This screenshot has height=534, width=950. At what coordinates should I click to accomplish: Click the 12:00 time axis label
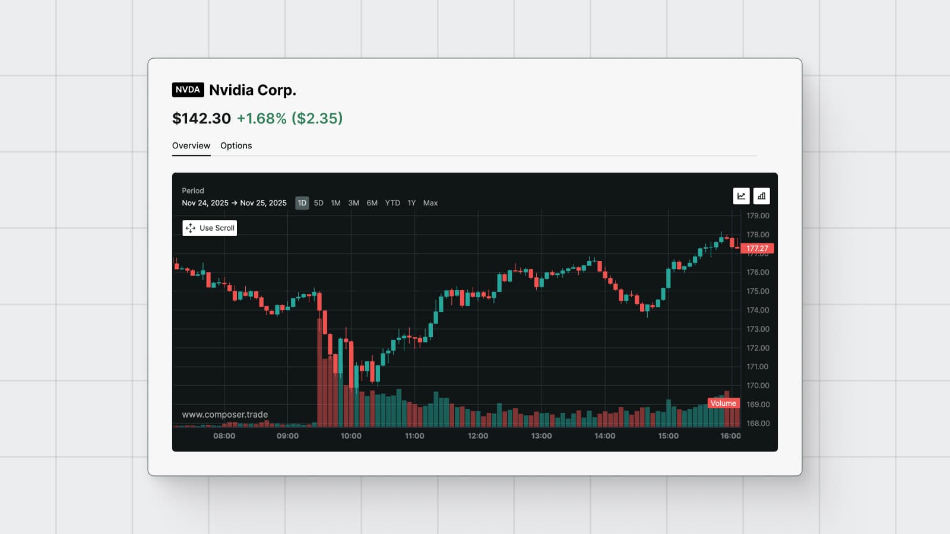[478, 436]
